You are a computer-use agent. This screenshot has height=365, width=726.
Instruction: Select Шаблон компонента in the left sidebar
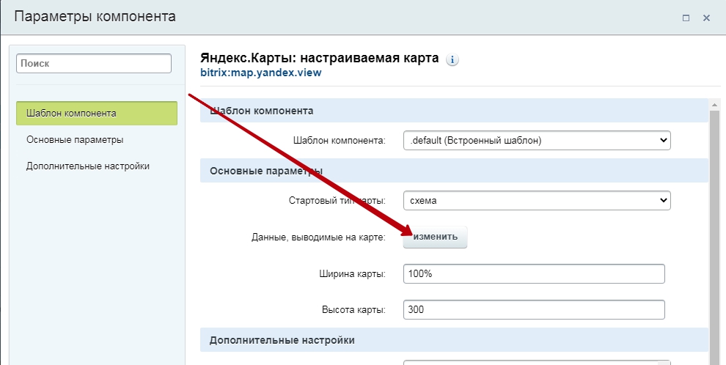click(x=97, y=114)
